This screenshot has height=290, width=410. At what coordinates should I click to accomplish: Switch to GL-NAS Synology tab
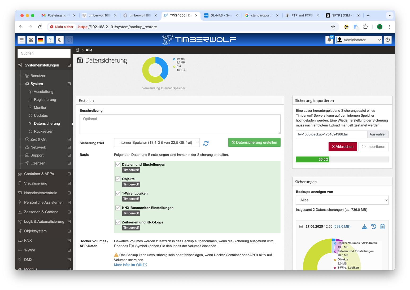pos(221,15)
